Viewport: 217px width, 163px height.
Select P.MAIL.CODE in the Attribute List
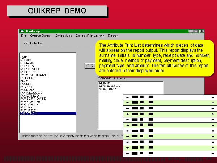point(31,92)
